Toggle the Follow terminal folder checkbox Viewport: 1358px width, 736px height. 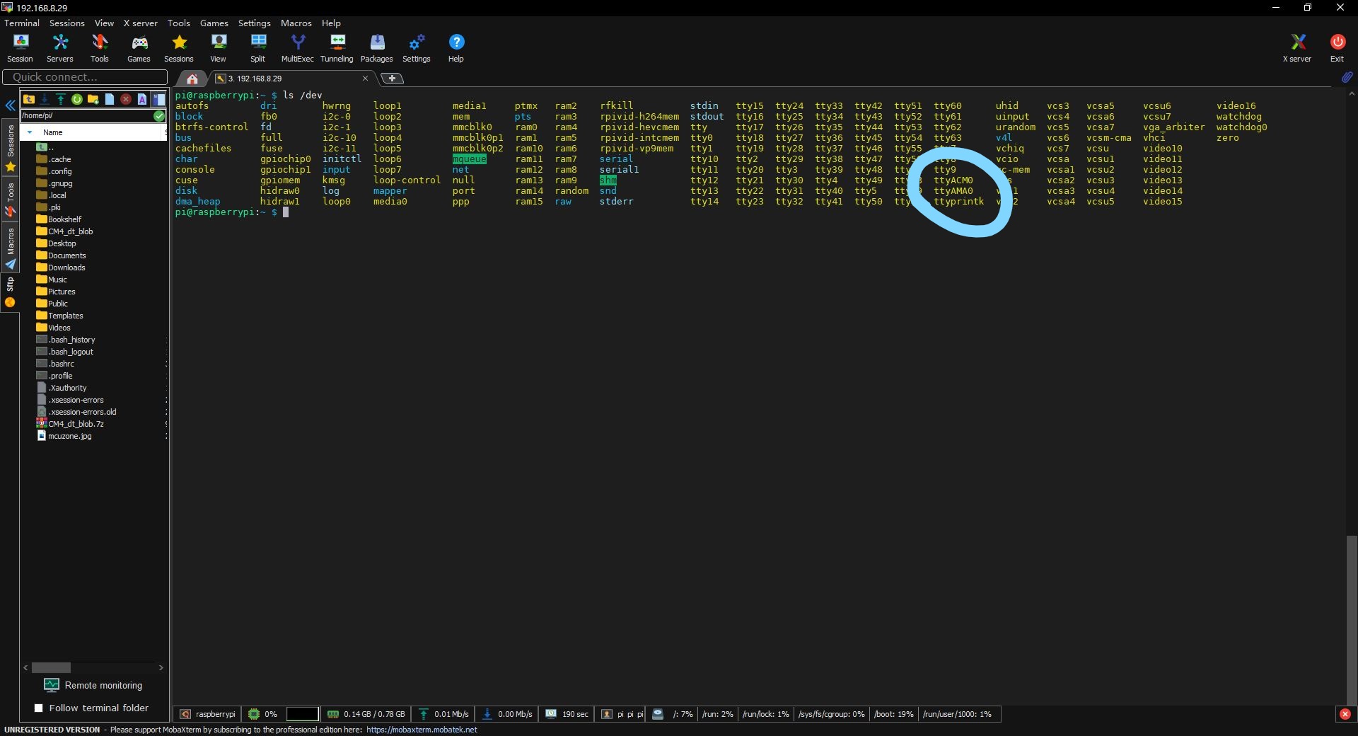pos(39,708)
